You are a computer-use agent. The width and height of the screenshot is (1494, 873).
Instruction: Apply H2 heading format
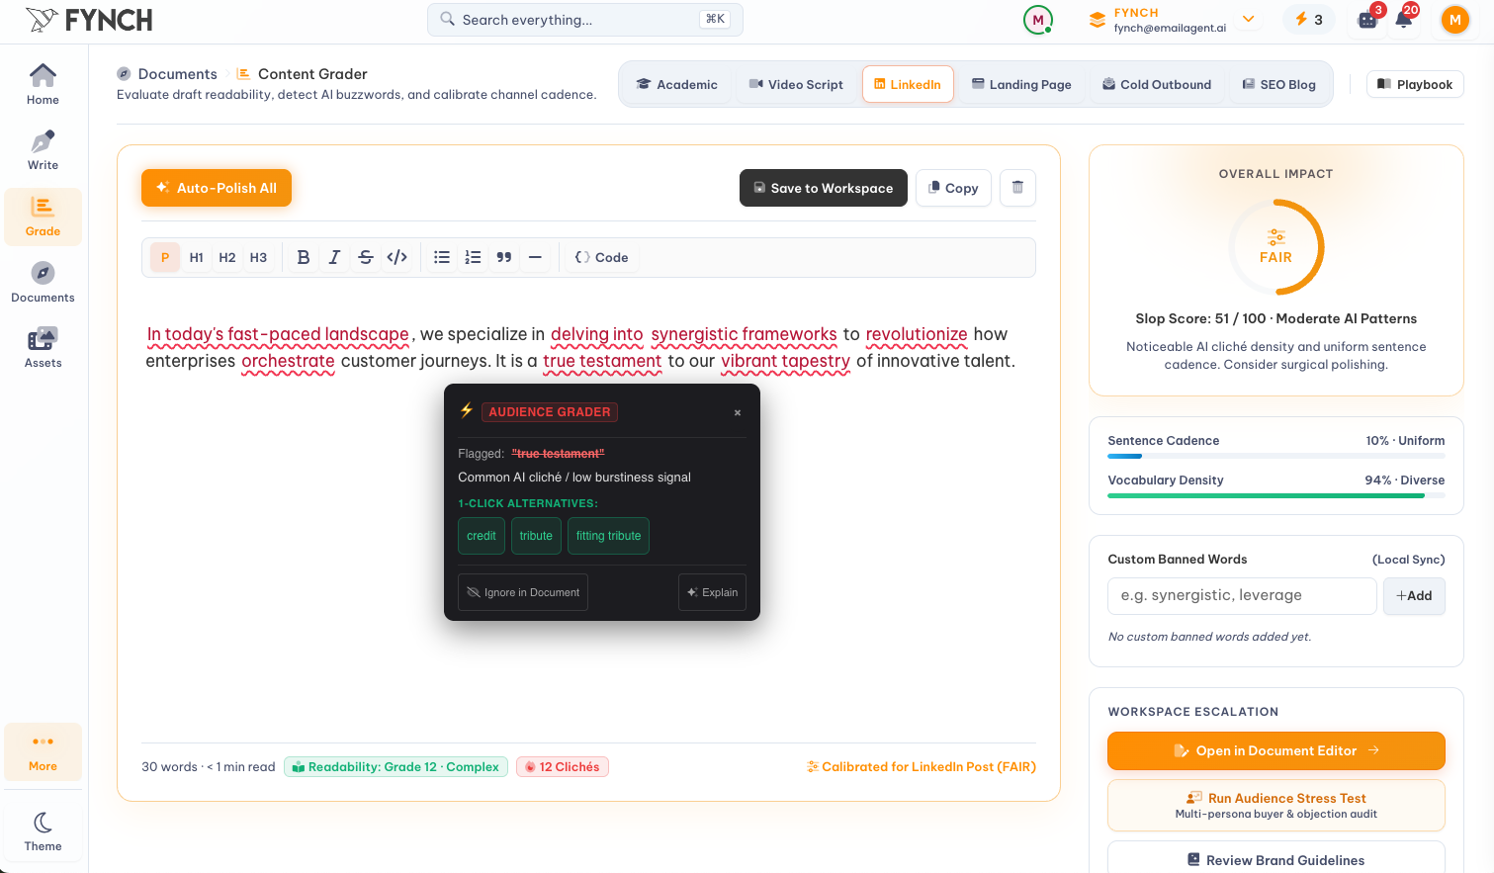[227, 257]
